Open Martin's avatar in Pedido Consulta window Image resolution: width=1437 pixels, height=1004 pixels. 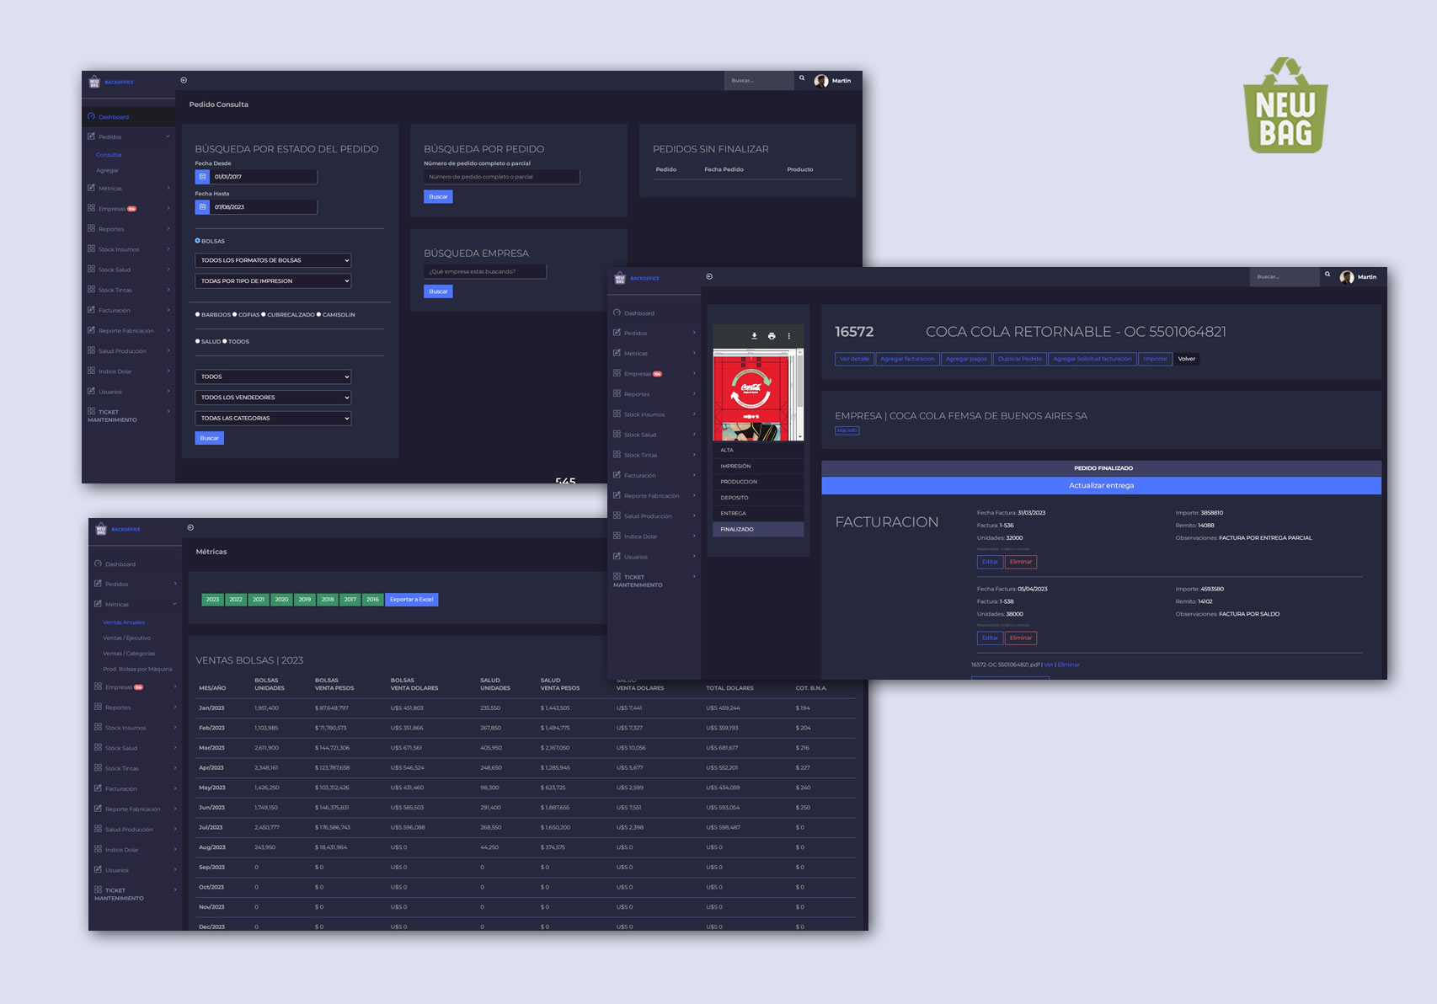821,81
